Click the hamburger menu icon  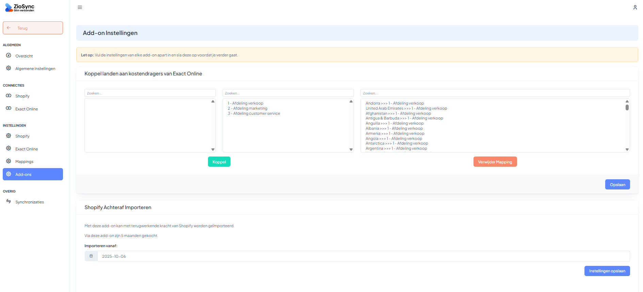(80, 7)
